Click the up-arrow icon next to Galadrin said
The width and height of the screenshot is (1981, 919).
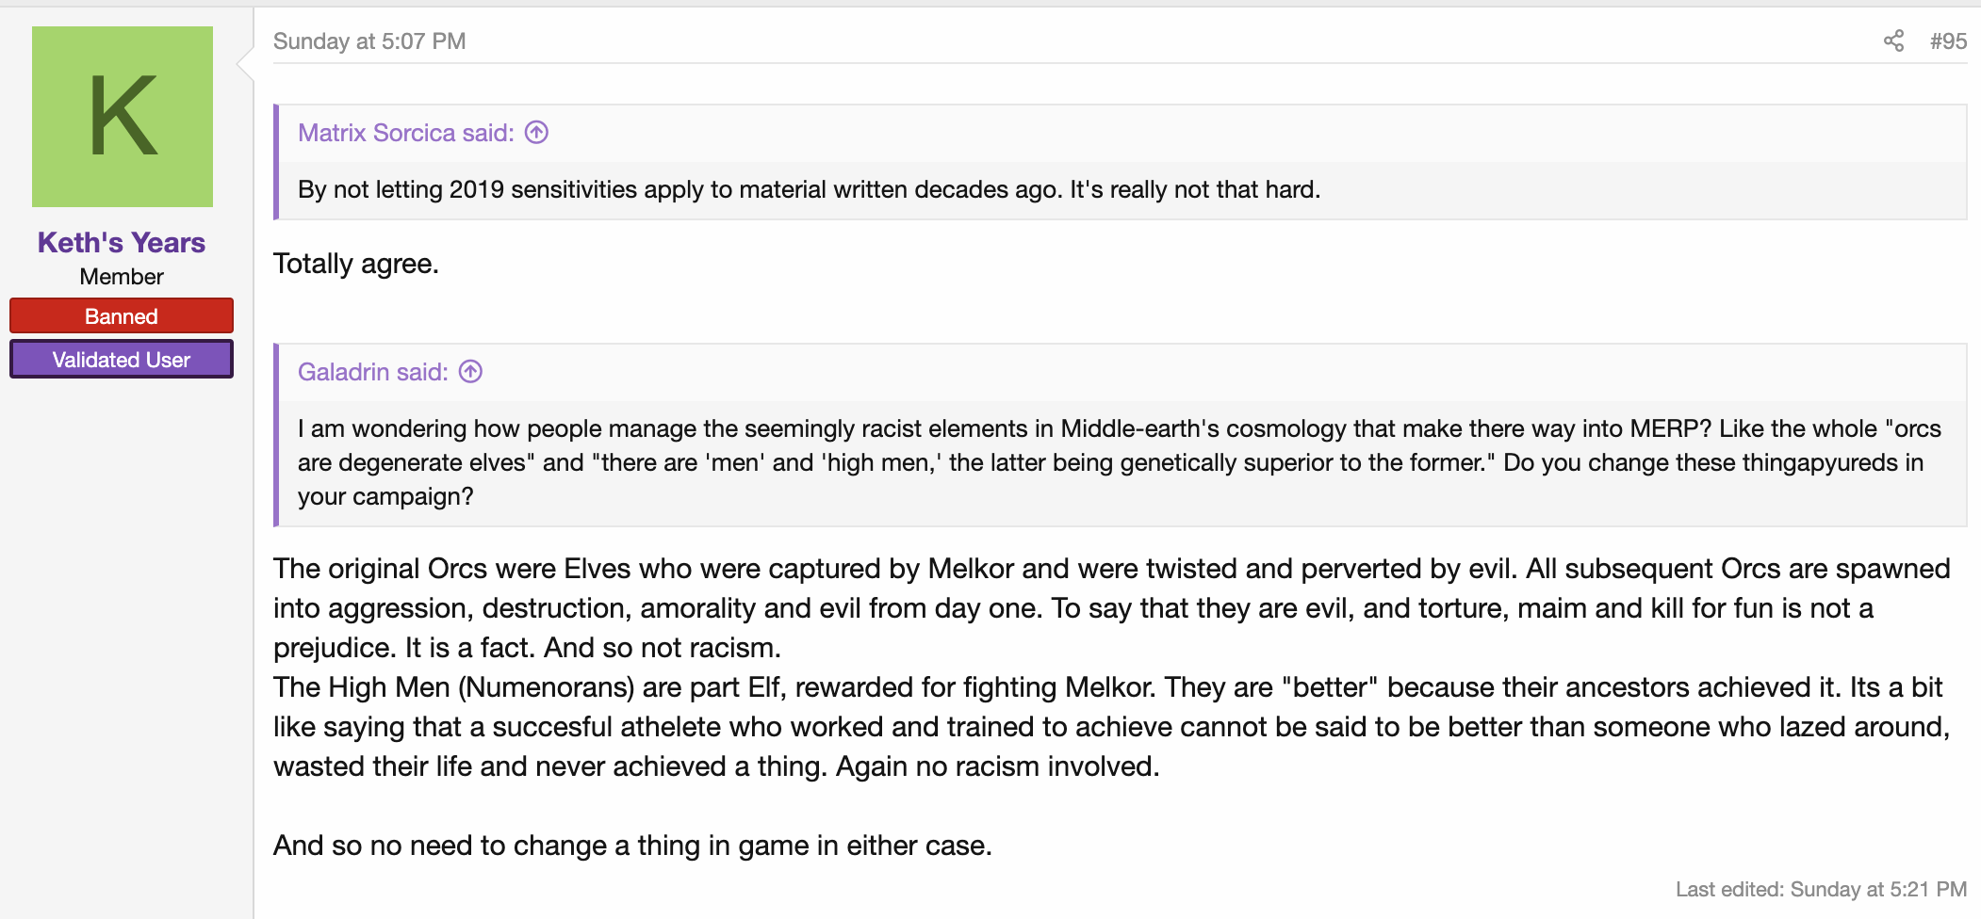[470, 372]
